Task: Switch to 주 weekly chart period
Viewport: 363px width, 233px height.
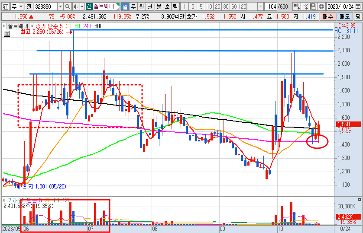Action: pyautogui.click(x=133, y=6)
